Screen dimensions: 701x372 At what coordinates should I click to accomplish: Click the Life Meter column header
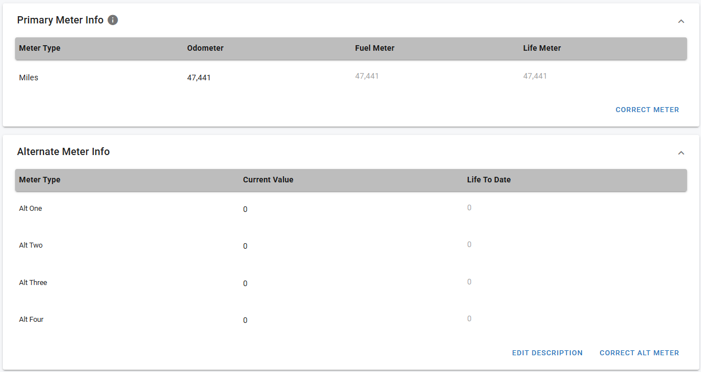click(542, 48)
